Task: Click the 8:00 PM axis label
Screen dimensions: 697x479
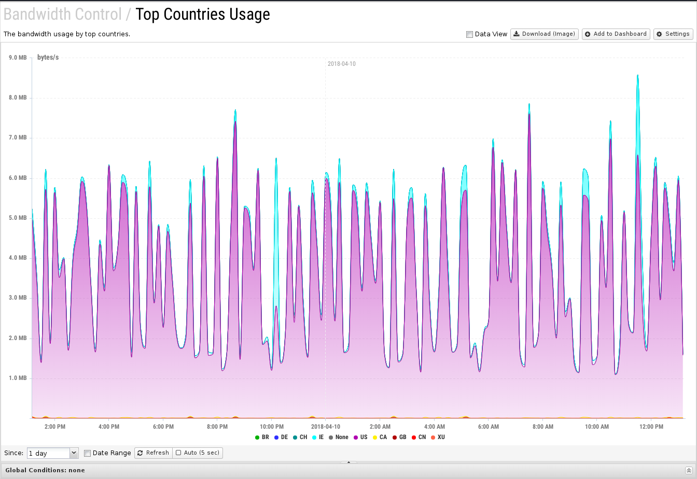Action: [217, 427]
